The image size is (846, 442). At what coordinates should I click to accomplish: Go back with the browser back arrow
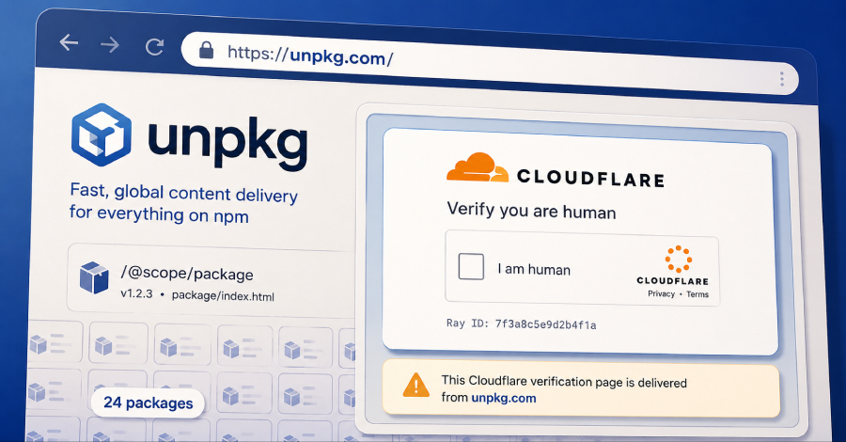point(69,42)
